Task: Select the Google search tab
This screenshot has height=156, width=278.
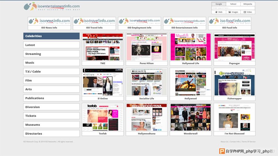Action: point(219,4)
